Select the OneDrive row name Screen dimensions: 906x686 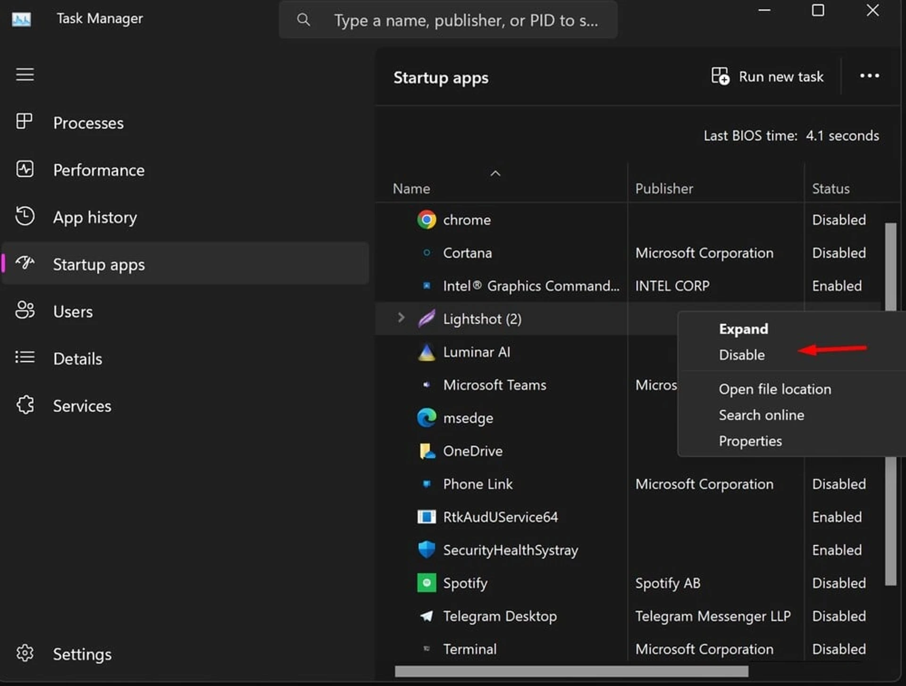click(x=472, y=451)
